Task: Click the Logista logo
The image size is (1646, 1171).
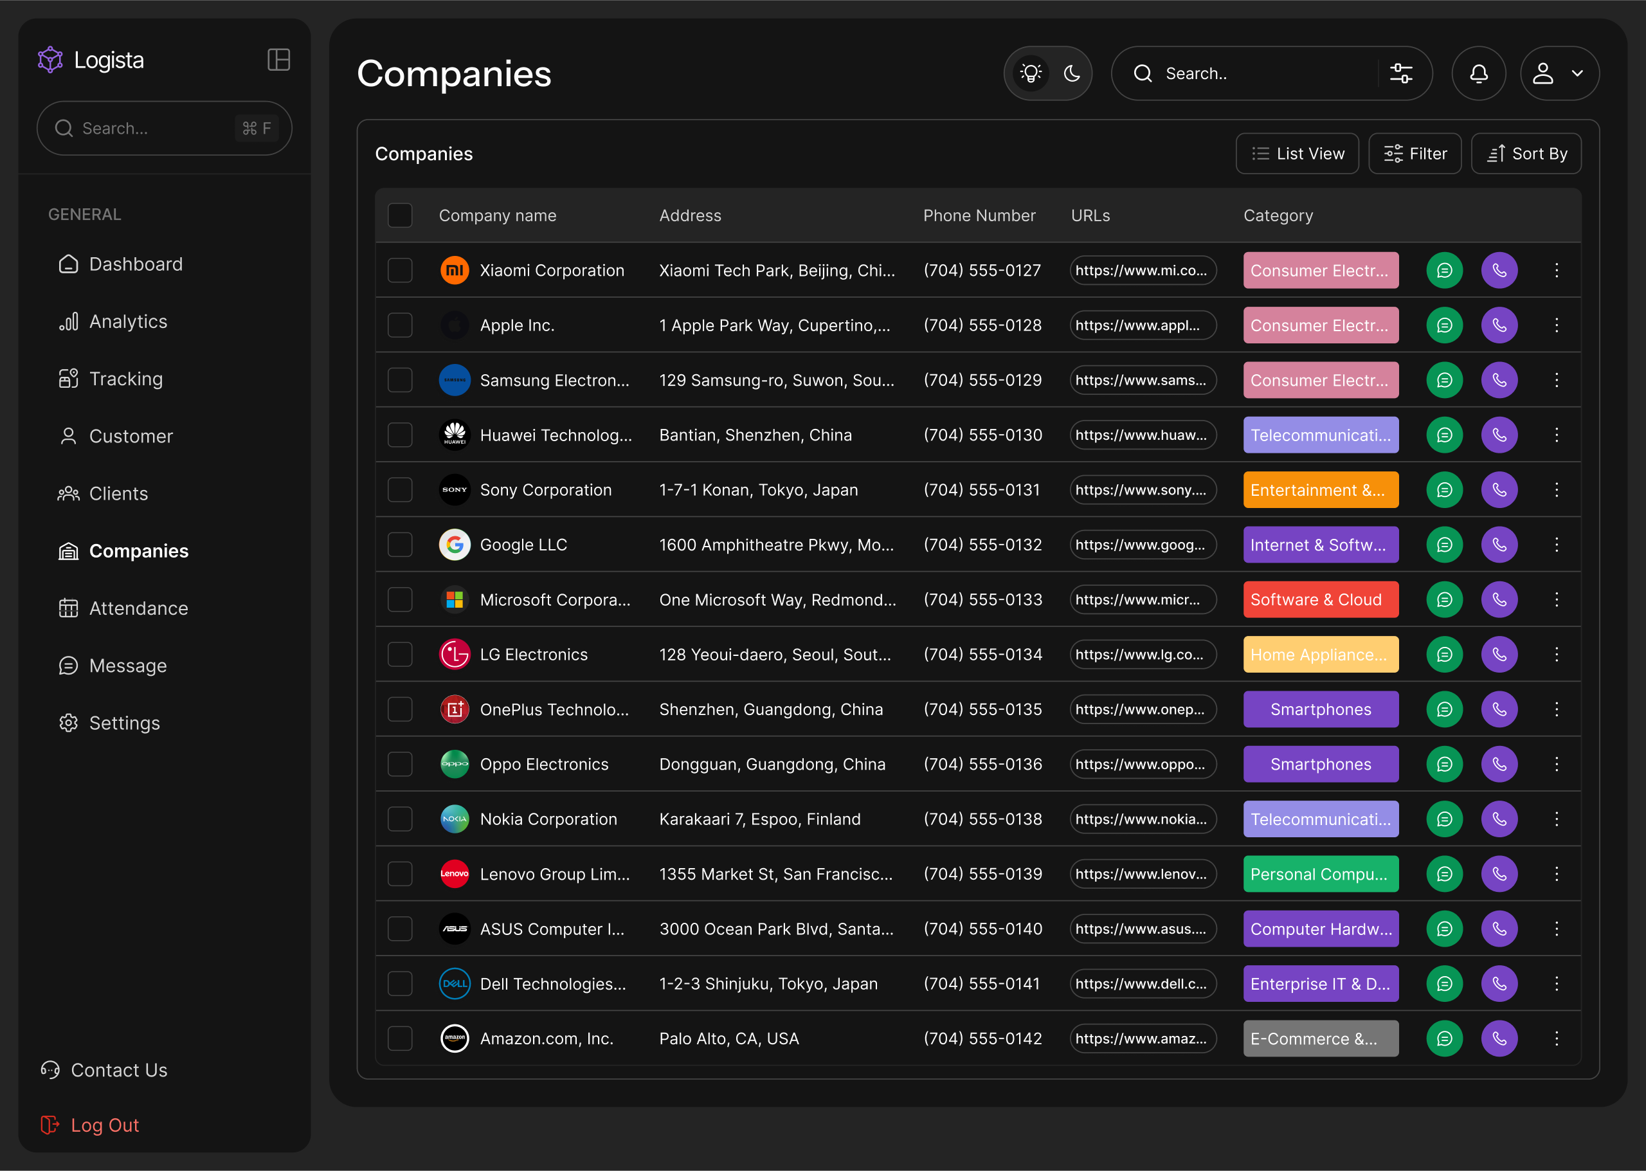Action: pyautogui.click(x=91, y=60)
